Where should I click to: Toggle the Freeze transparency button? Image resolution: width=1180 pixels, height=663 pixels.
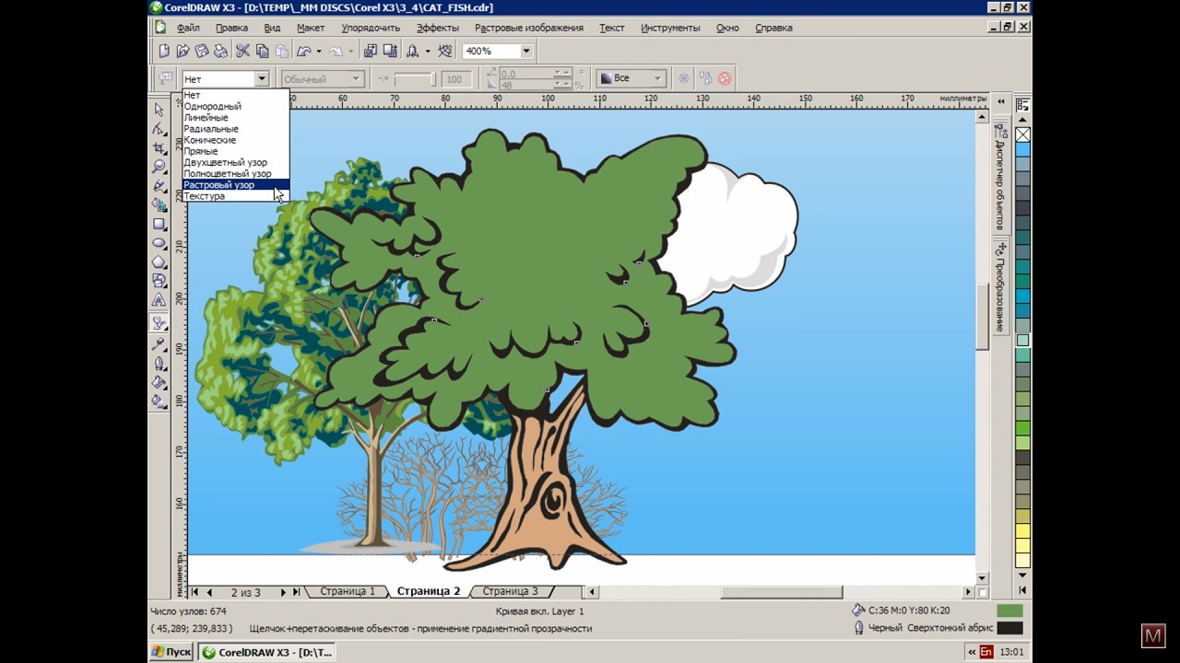coord(683,78)
